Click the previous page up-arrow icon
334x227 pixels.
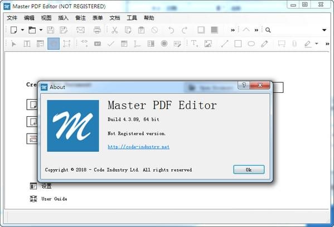tap(246, 29)
